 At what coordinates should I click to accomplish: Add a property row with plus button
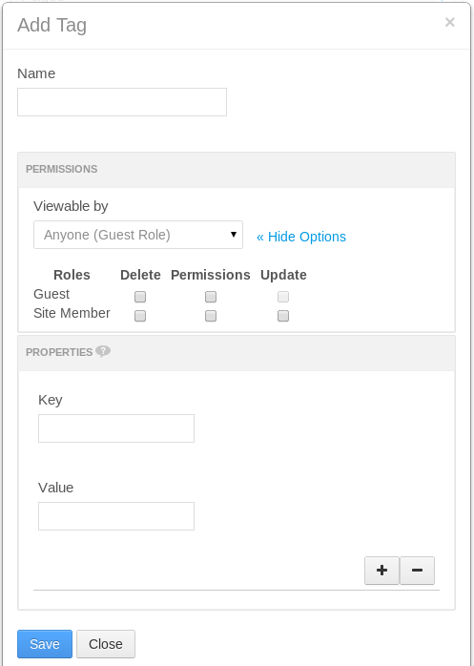coord(381,571)
